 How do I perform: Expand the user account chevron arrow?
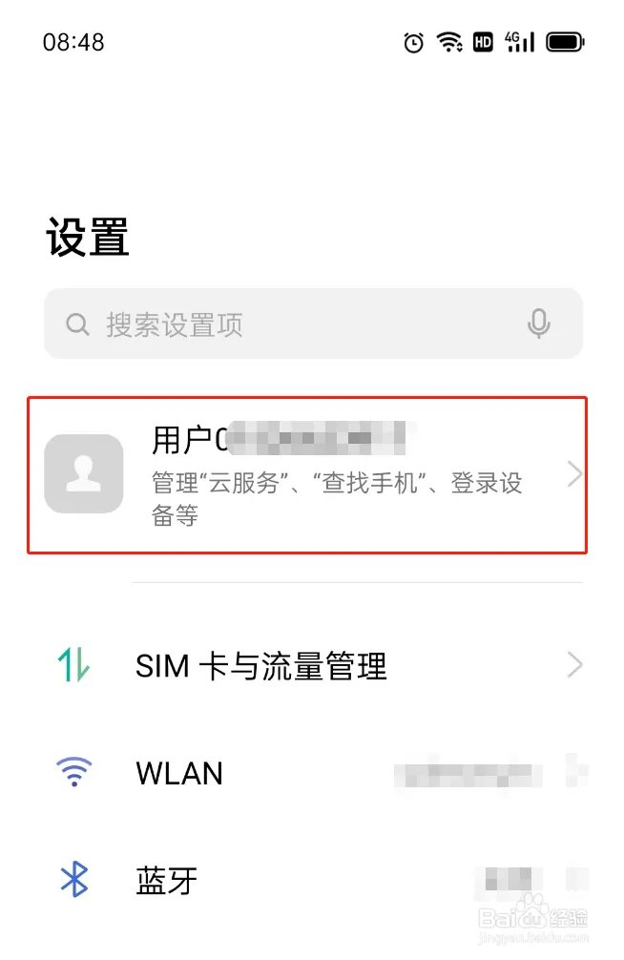point(573,474)
